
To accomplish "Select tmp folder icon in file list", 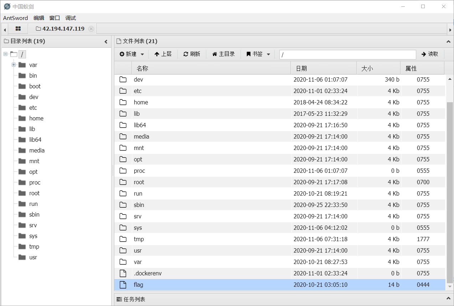I will (x=123, y=239).
